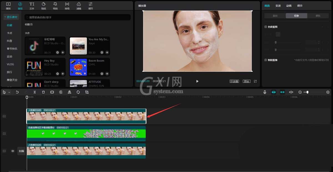The height and width of the screenshot is (172, 333).
Task: Open the 卡点 category in sidebar
Action: click(x=9, y=33)
